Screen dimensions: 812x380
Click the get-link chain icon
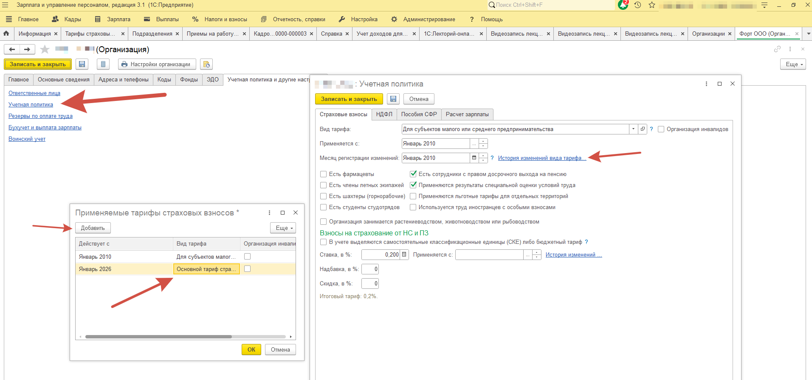coord(777,49)
